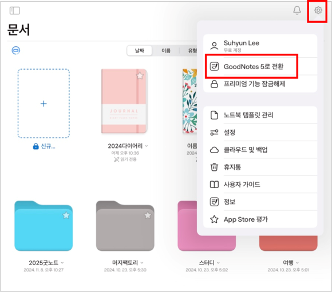The height and width of the screenshot is (292, 332).
Task: Expand chevron next to 머지팩토리
Action: click(x=142, y=263)
